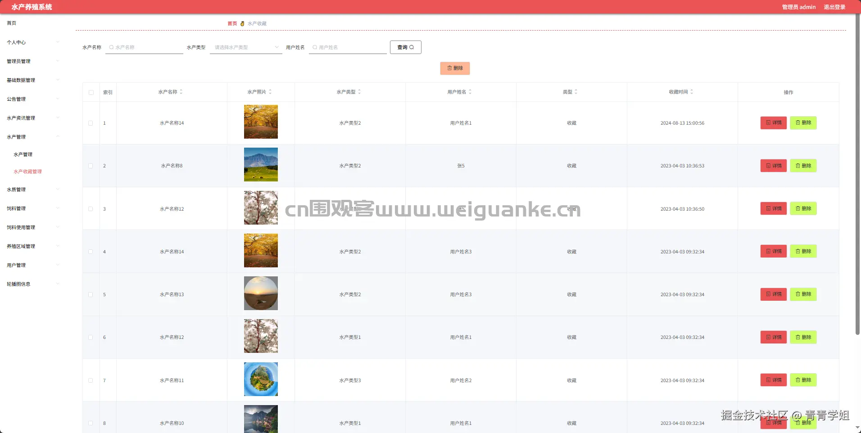The height and width of the screenshot is (433, 861).
Task: Expand the 用户管理 sidebar menu
Action: 33,265
